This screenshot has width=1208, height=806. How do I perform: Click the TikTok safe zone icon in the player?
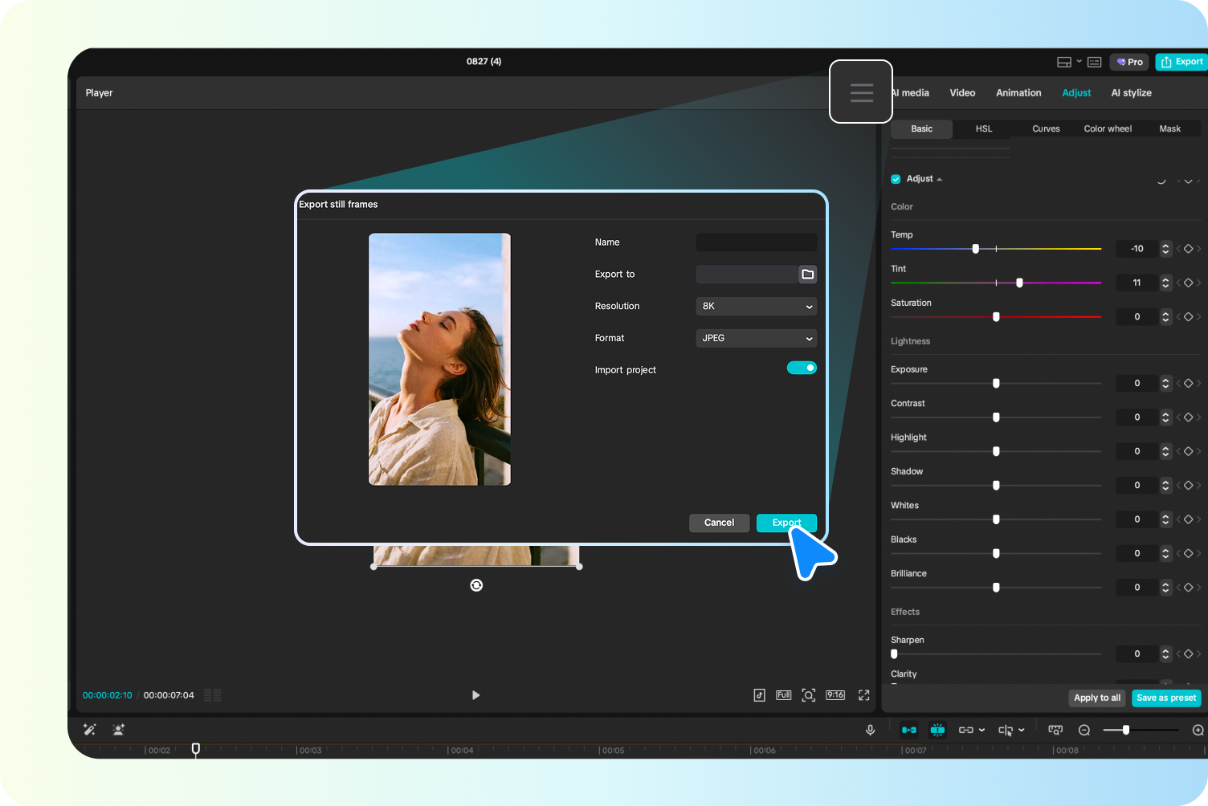[x=759, y=695]
